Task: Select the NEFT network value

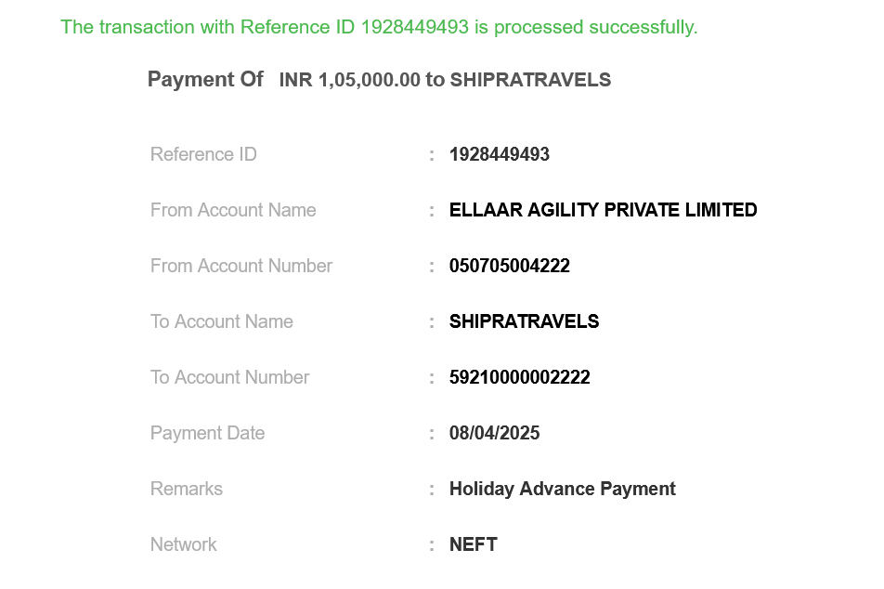Action: [x=473, y=544]
